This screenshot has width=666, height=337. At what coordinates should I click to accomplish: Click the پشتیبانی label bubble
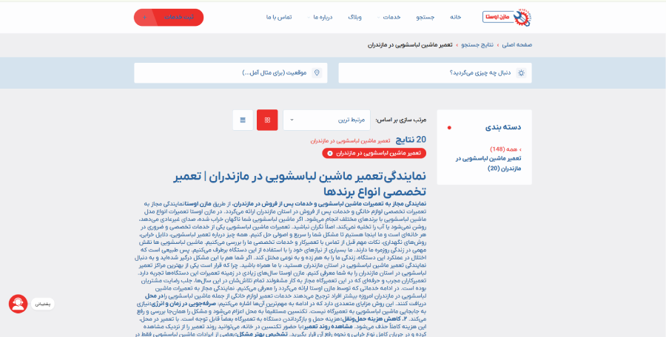coord(42,304)
